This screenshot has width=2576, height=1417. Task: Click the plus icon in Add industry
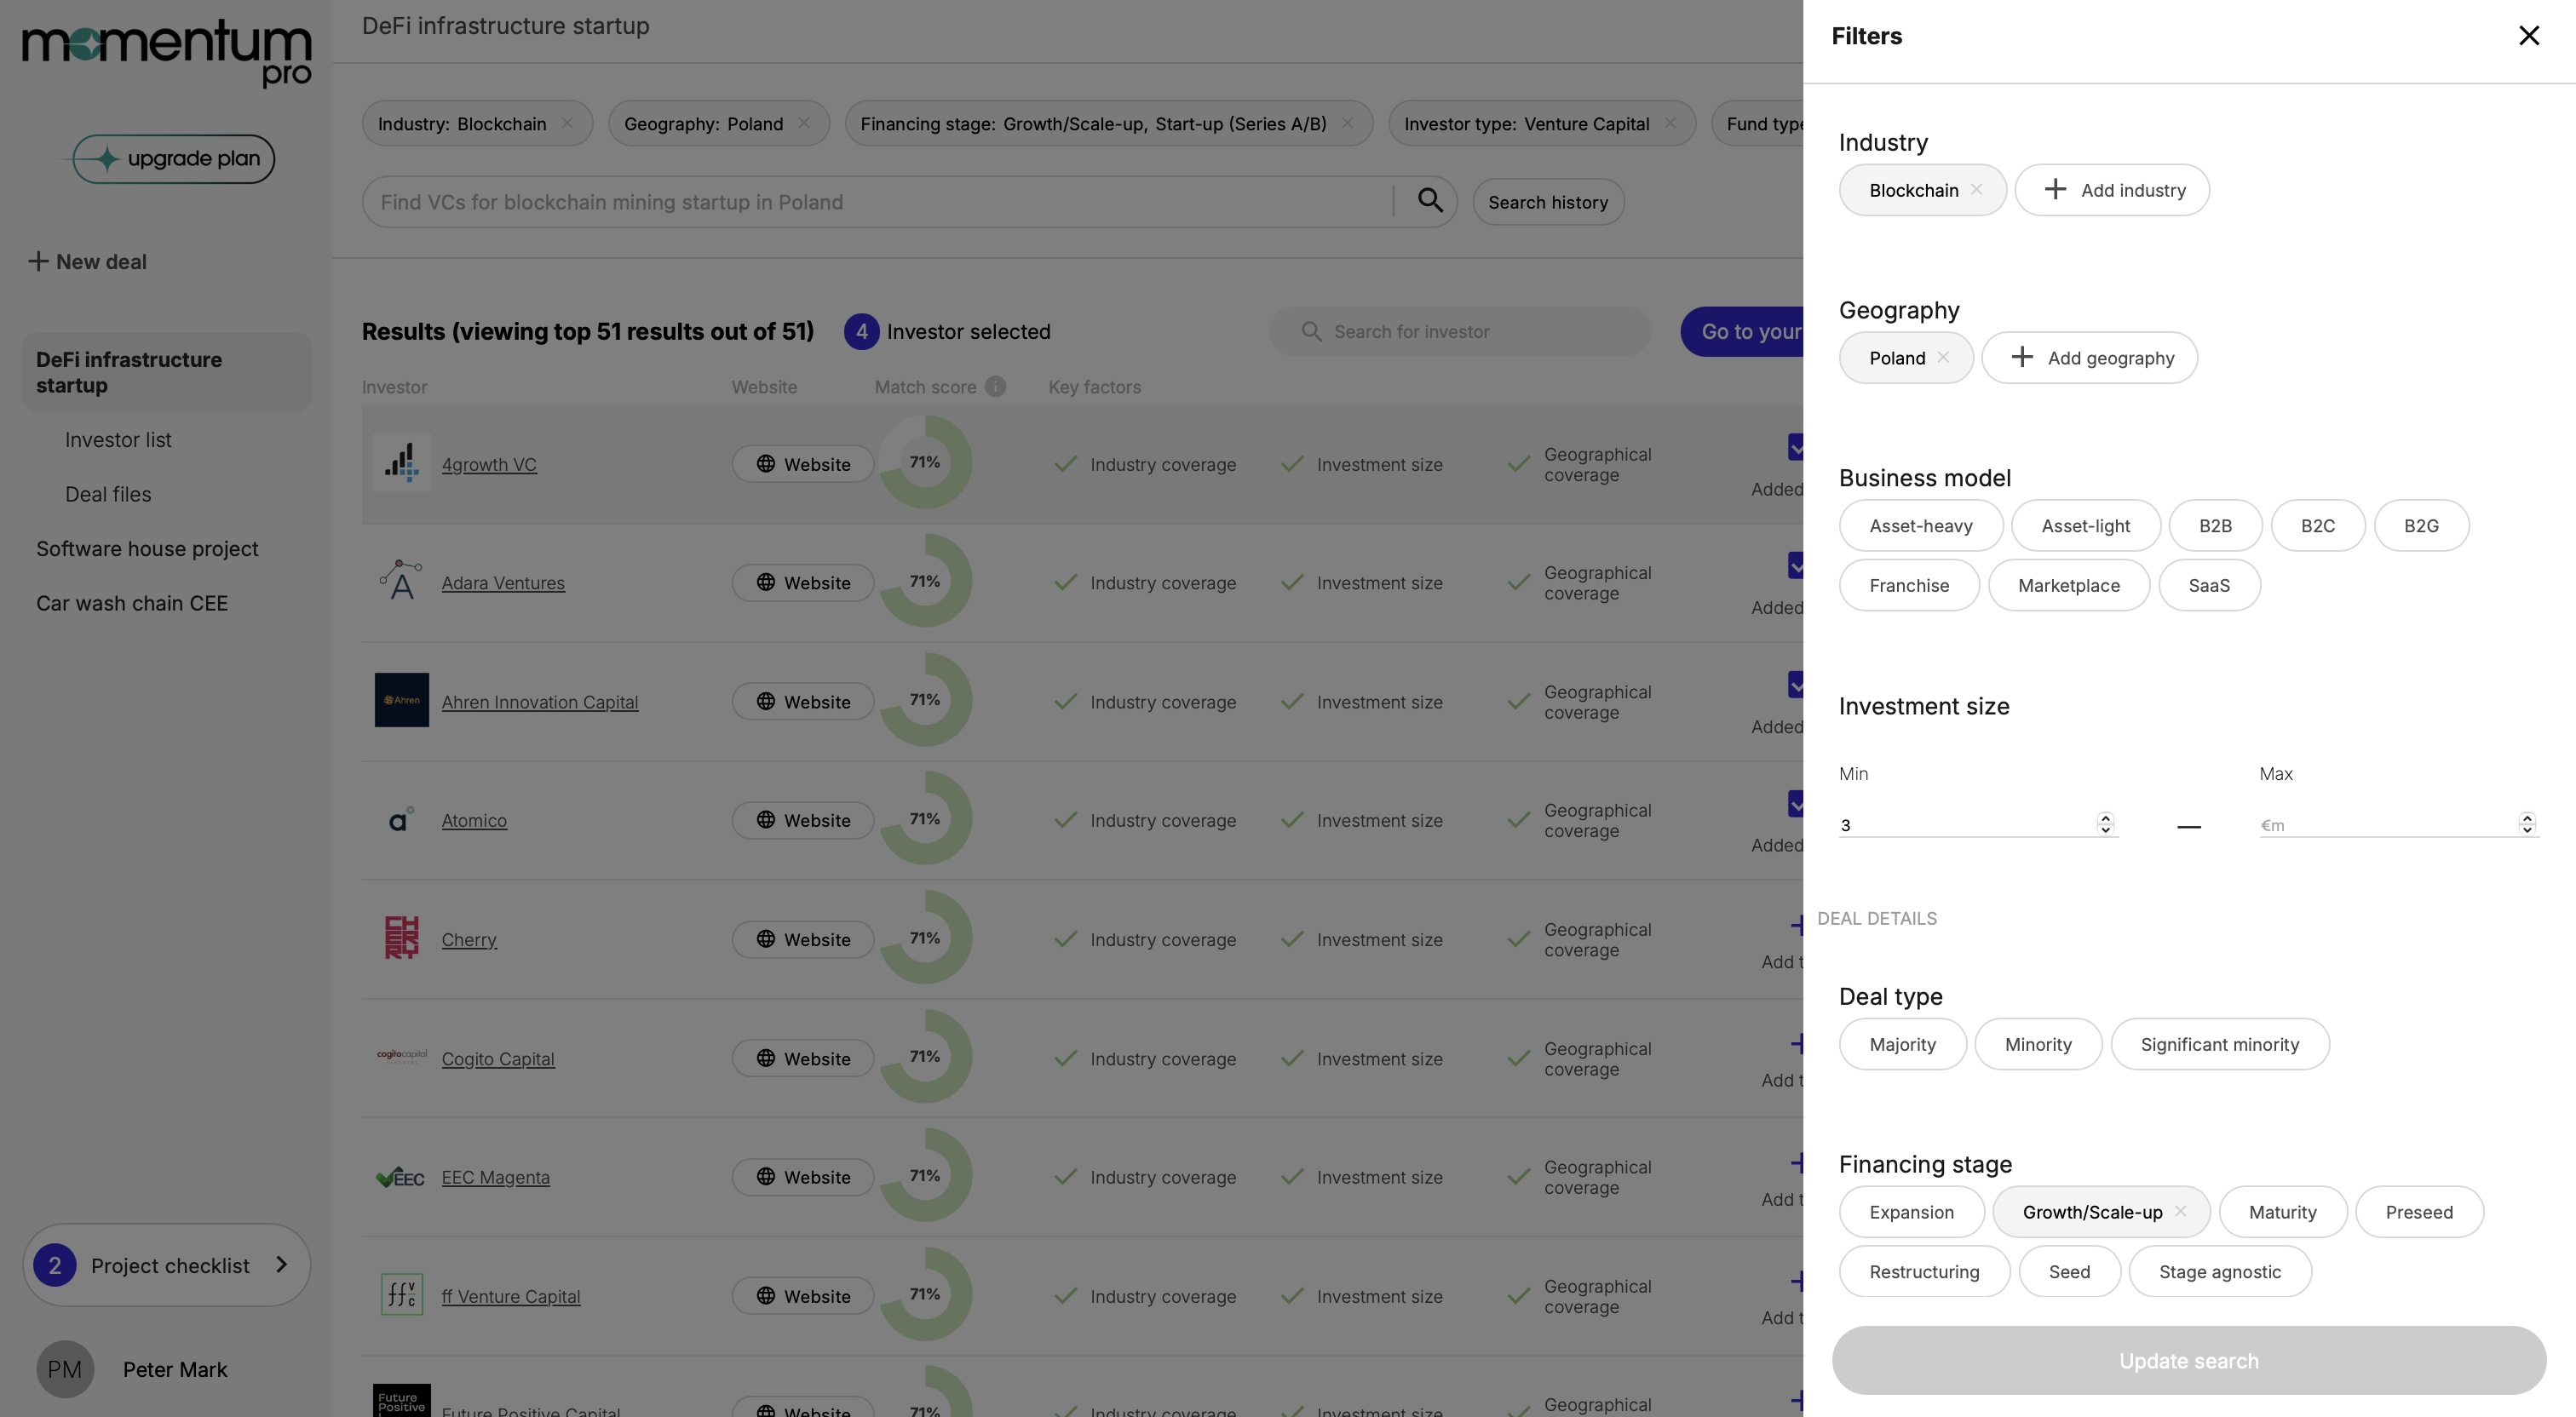point(2055,189)
